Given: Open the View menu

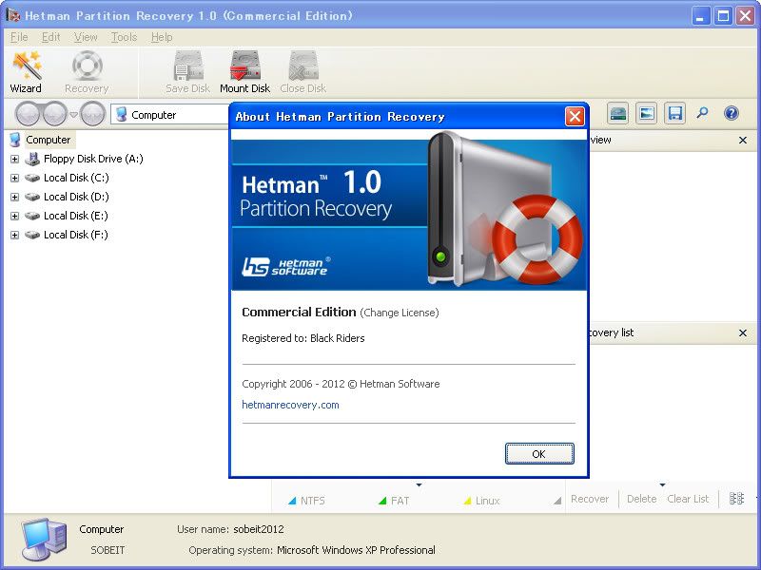Looking at the screenshot, I should [86, 37].
